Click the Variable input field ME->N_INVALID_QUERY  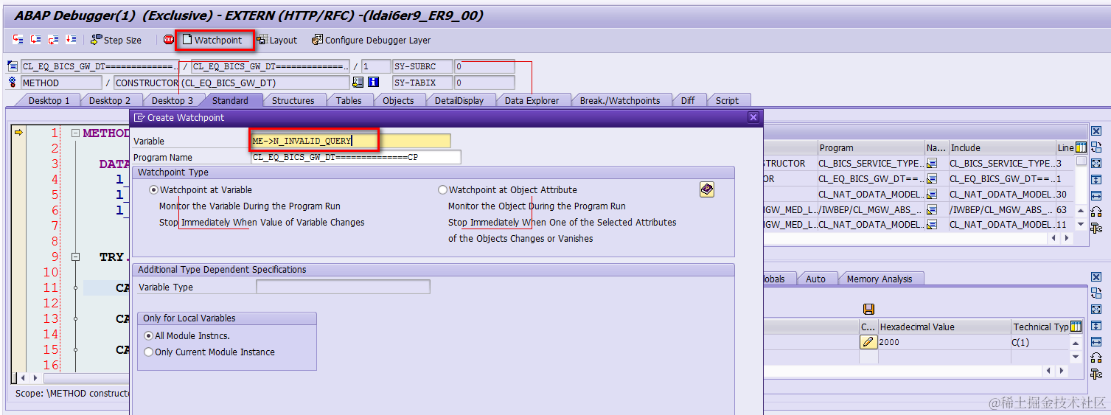351,141
